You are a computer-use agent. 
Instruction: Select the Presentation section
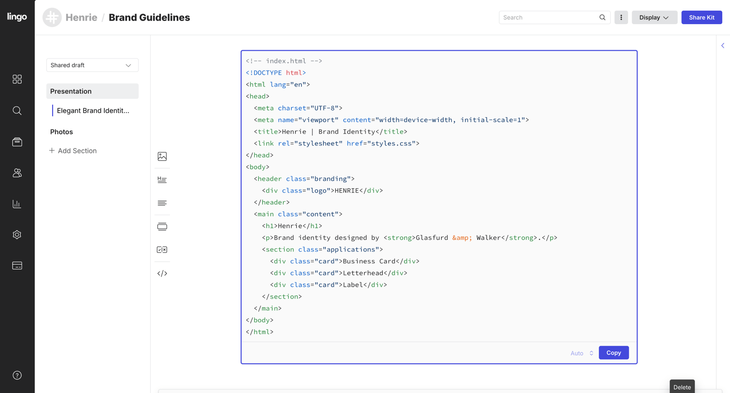coord(92,91)
